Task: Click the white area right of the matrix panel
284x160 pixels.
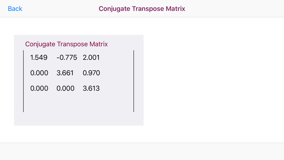Action: [214, 80]
